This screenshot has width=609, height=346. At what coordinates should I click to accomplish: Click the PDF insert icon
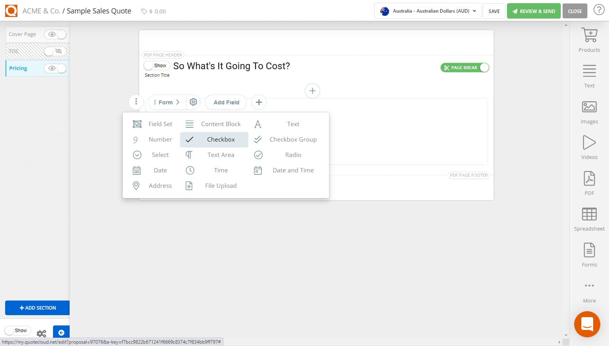589,182
